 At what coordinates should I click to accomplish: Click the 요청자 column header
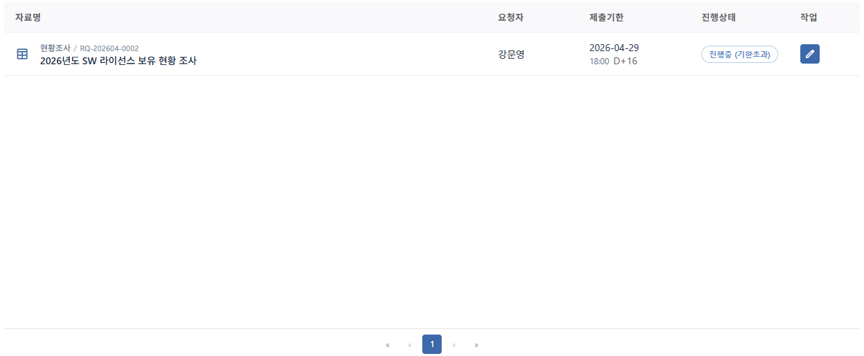coord(511,17)
